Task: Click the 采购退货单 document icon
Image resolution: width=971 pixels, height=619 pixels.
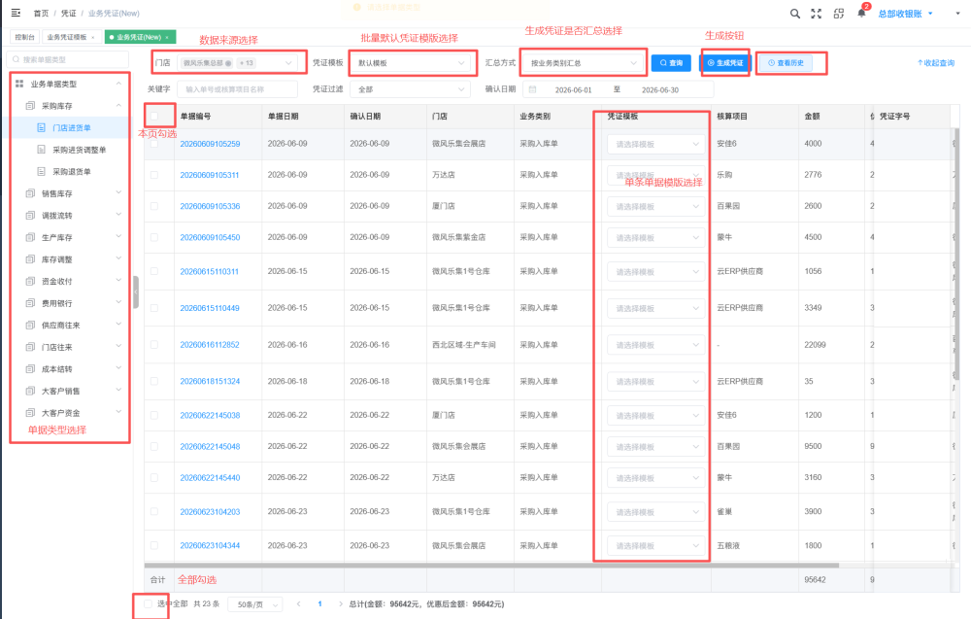Action: tap(42, 172)
